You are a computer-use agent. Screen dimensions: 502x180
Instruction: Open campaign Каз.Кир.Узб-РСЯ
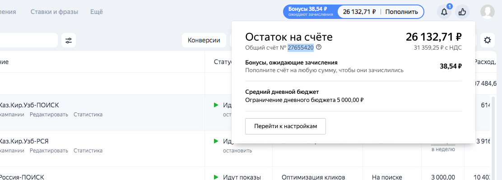(x=24, y=141)
